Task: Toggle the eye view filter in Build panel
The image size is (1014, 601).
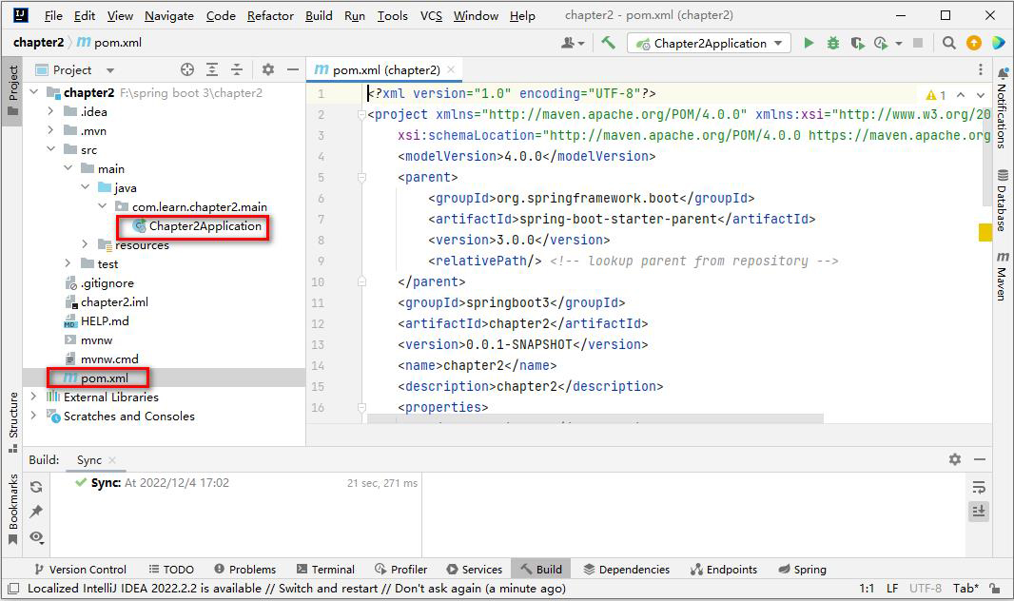Action: (36, 537)
